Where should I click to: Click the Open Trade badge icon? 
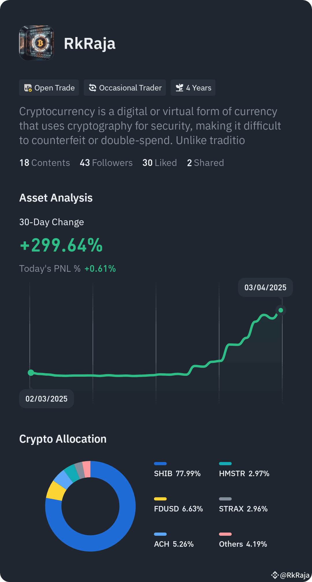[28, 88]
